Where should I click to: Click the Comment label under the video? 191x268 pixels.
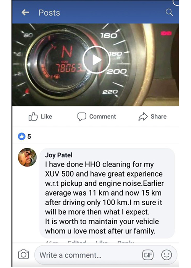[x=102, y=116]
